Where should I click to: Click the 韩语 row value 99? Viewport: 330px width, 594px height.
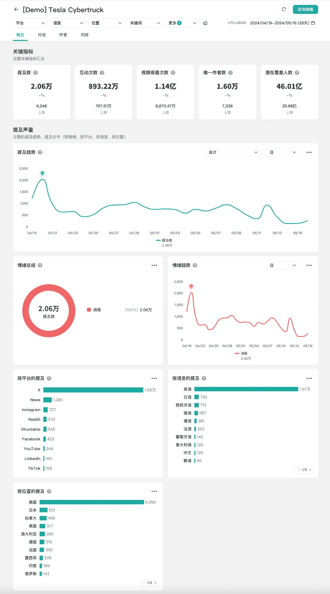click(199, 461)
